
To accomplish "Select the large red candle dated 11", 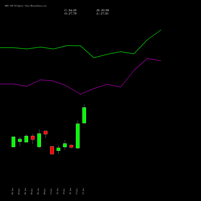I will pos(52,150).
